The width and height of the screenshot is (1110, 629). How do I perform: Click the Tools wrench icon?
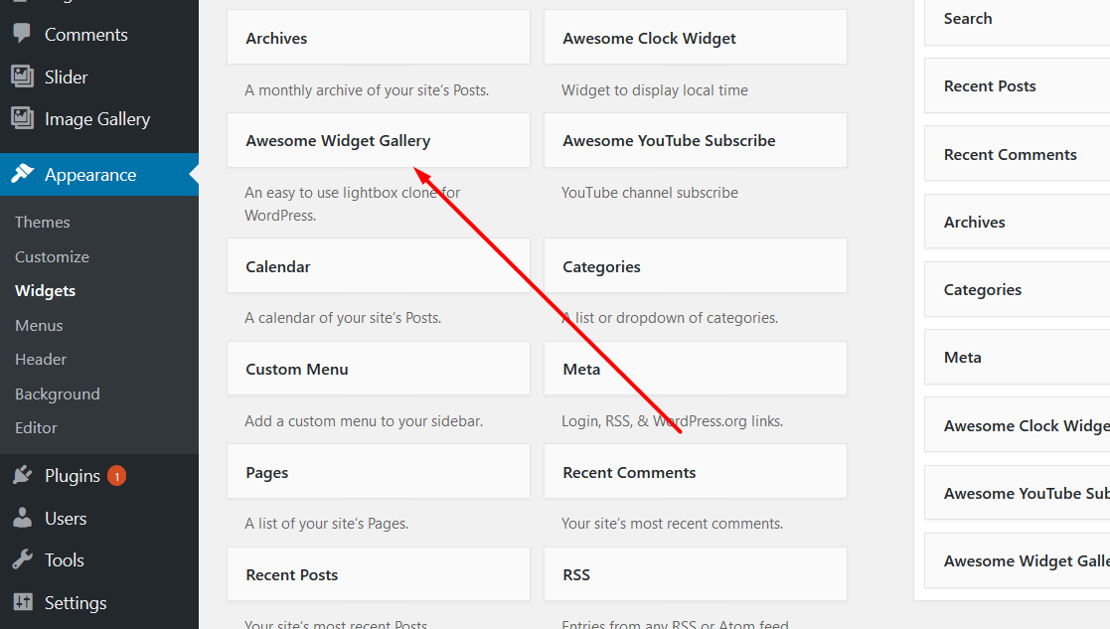point(23,559)
